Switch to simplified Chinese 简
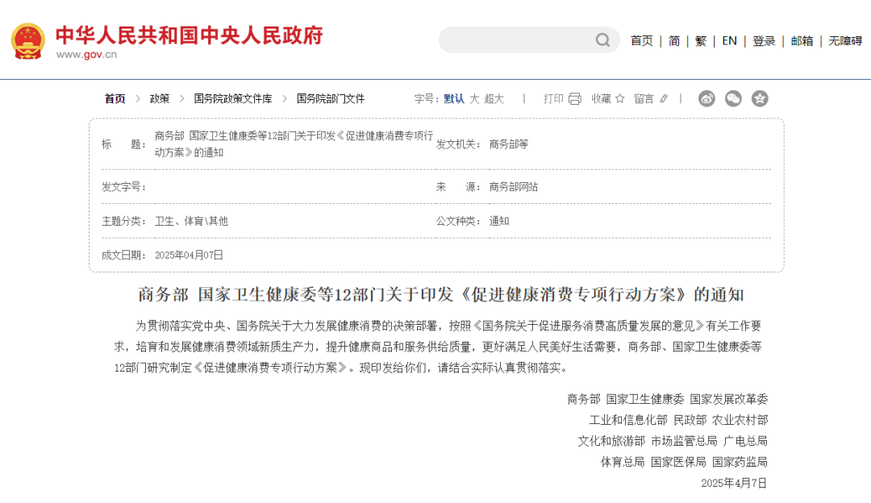The height and width of the screenshot is (503, 871). (674, 41)
